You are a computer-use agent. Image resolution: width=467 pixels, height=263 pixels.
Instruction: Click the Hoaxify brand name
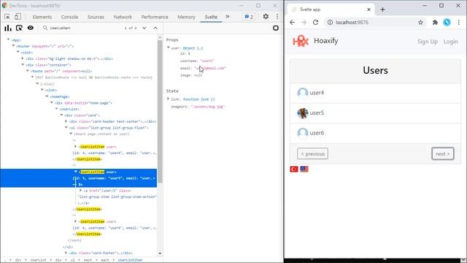[326, 41]
